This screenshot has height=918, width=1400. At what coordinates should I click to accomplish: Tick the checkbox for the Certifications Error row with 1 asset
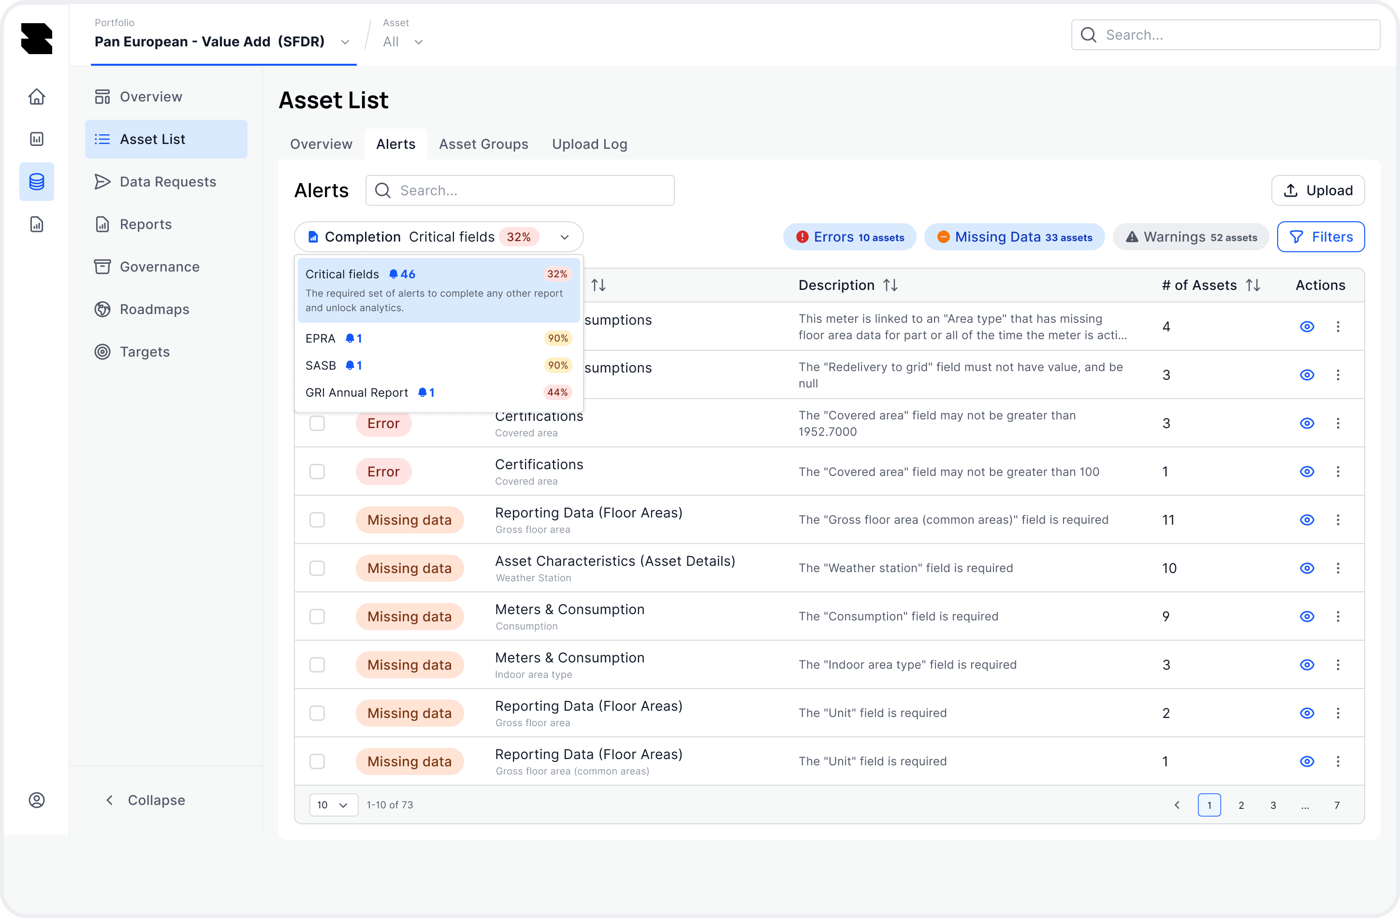317,472
